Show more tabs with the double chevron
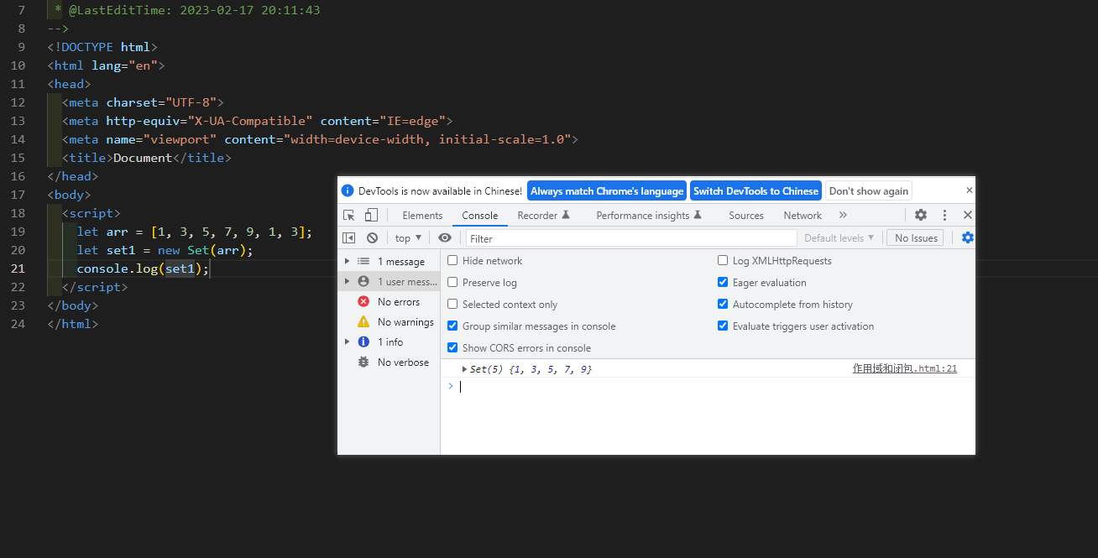 click(843, 216)
